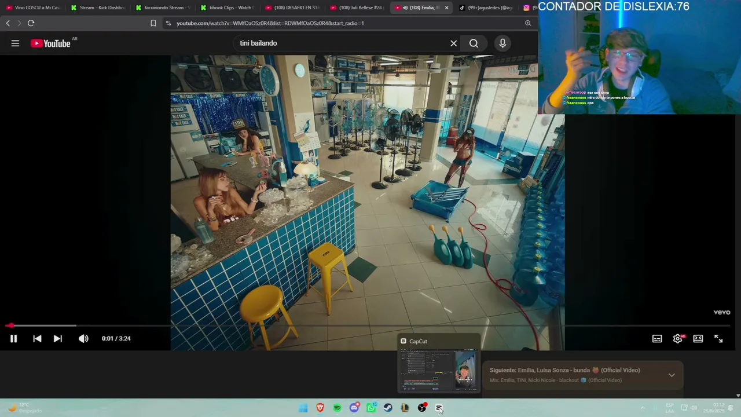
Task: Open YouTube guide hamburger menu
Action: [x=15, y=43]
